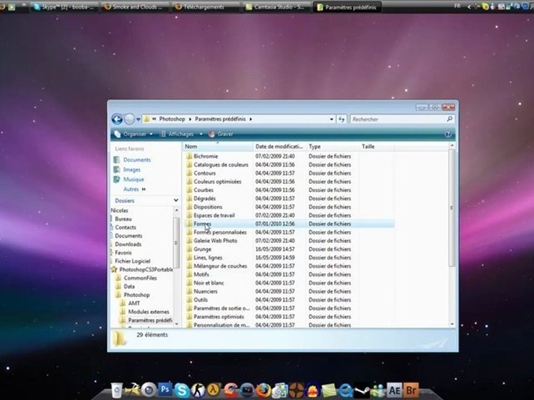Open recent pages arrow beside Forward
The height and width of the screenshot is (400, 534).
(x=139, y=119)
